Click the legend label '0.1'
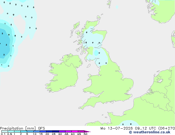This screenshot has width=175, height=135. click(3, 134)
